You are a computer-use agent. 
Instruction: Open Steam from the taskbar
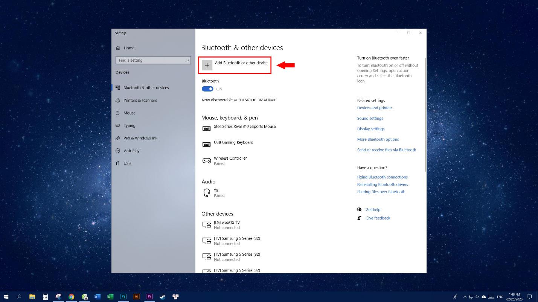pyautogui.click(x=162, y=297)
